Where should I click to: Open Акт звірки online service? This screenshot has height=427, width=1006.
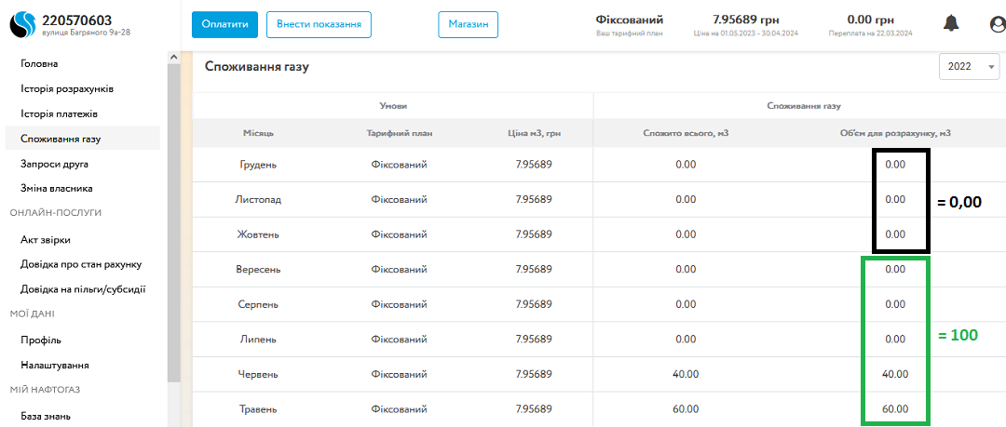pos(46,239)
